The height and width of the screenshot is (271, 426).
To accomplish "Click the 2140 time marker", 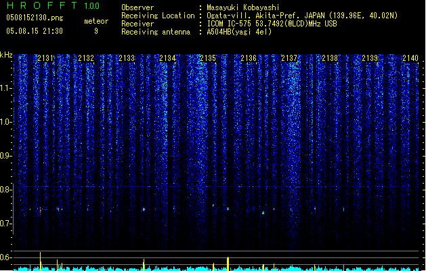I will tap(410, 58).
